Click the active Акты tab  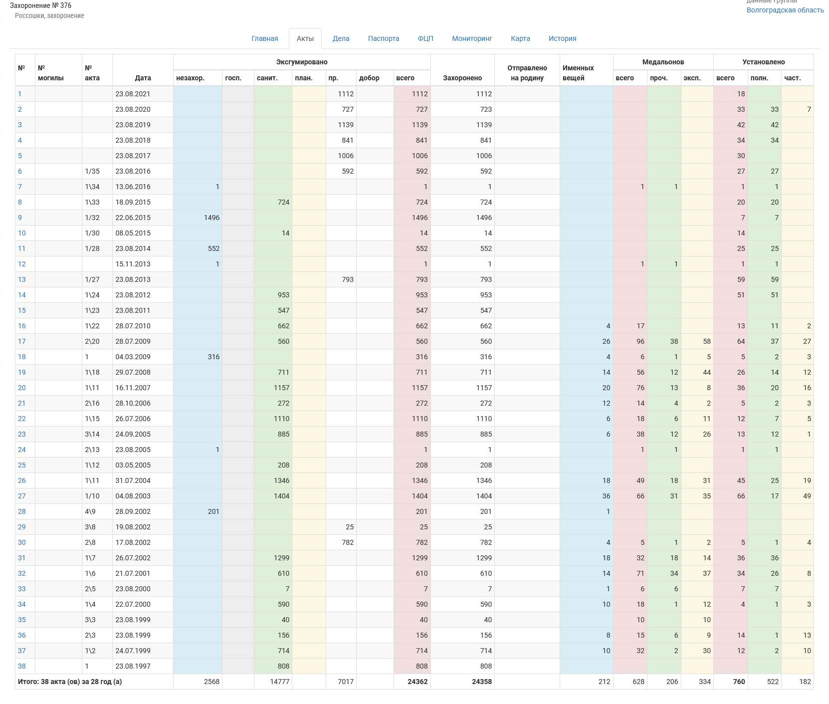click(x=305, y=38)
